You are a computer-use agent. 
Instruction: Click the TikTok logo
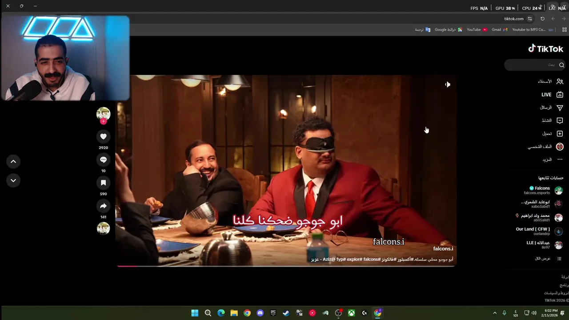tap(546, 48)
